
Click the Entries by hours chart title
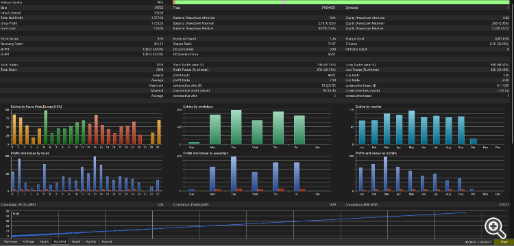36,107
